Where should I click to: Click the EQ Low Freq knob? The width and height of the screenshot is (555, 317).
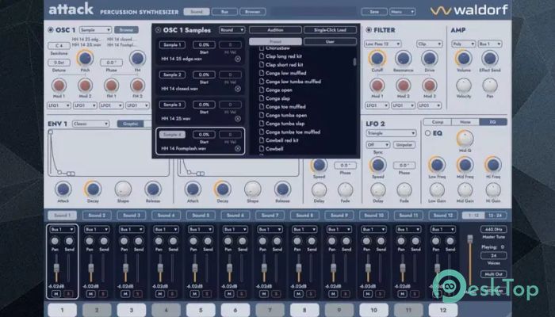(437, 165)
